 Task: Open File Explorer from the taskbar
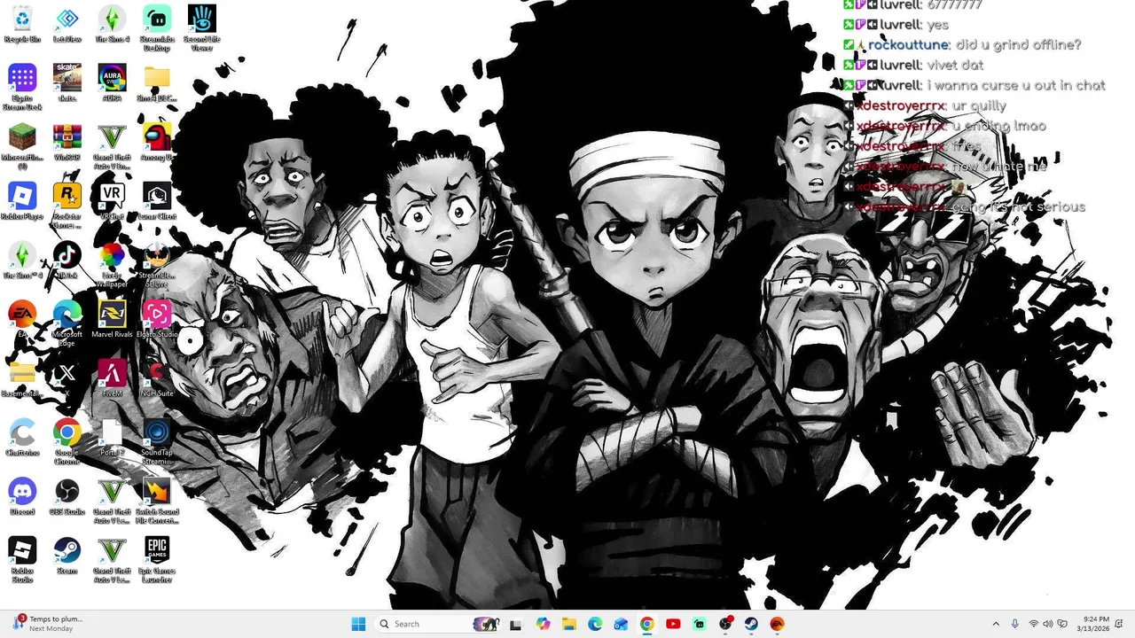[568, 624]
